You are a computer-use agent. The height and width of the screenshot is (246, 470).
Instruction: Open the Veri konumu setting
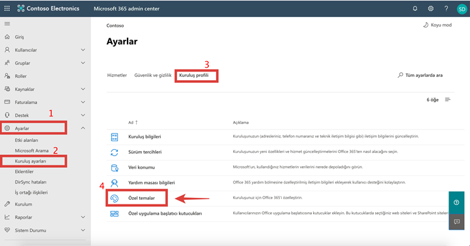point(141,167)
